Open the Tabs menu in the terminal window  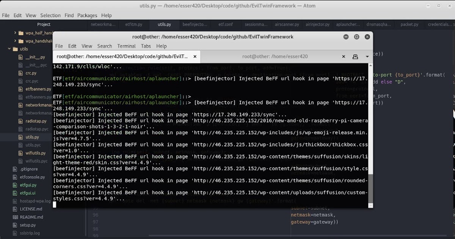(146, 46)
